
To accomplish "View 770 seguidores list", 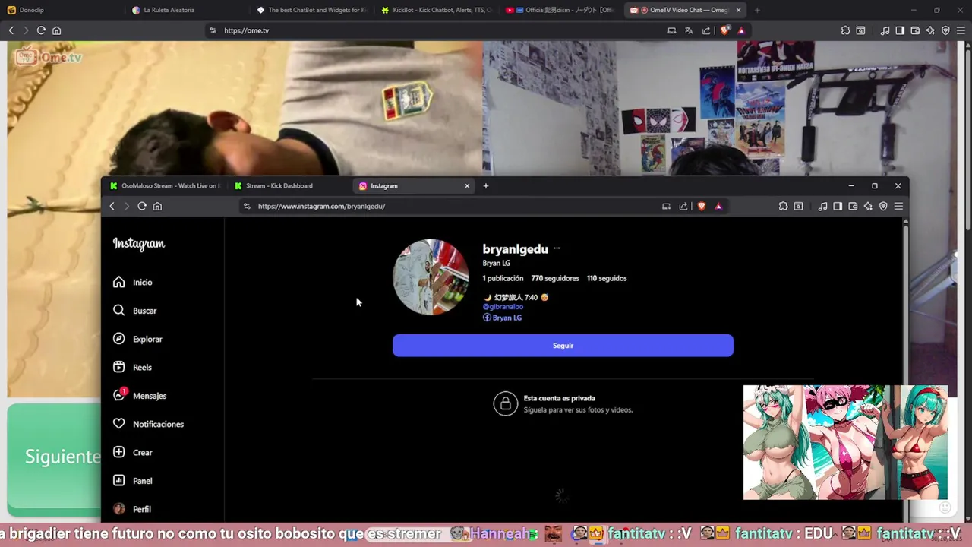I will coord(555,278).
